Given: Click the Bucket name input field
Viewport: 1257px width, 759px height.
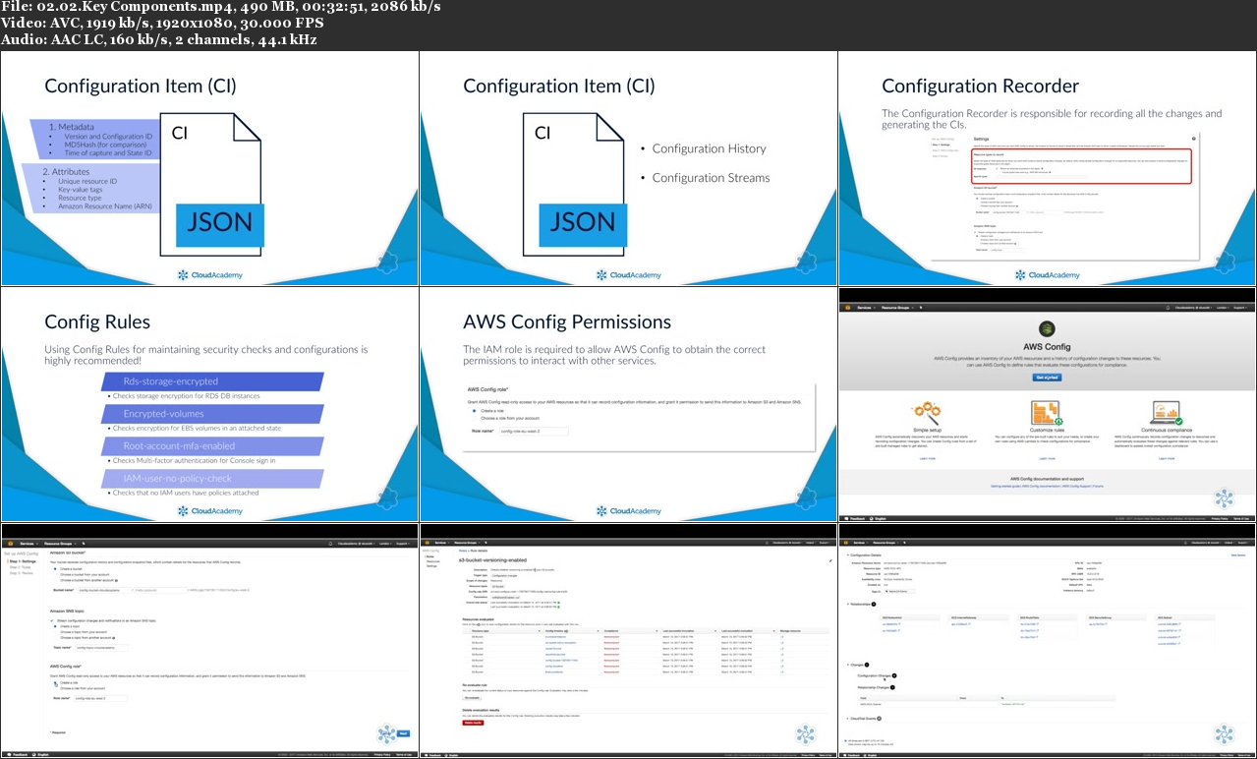Looking at the screenshot, I should 105,590.
